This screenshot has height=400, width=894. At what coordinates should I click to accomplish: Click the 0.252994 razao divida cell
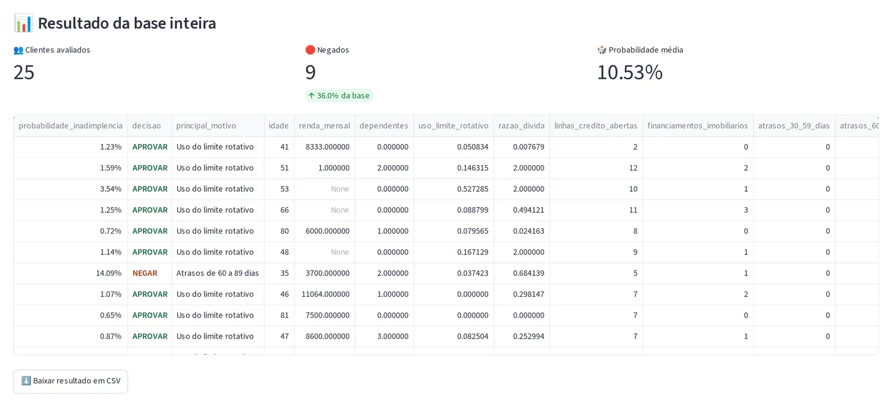tap(521, 336)
